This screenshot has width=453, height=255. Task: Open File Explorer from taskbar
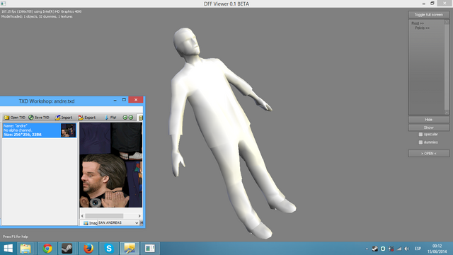(25, 249)
